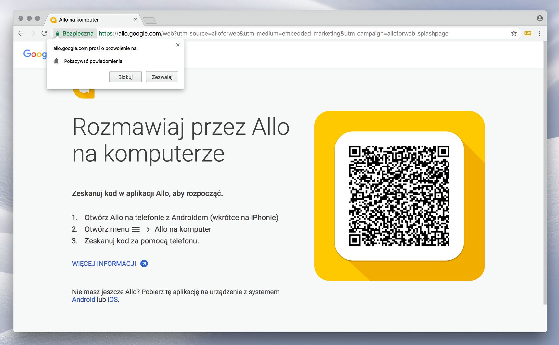Click the hamburger menu icon in step 2
Image resolution: width=559 pixels, height=345 pixels.
coord(136,229)
